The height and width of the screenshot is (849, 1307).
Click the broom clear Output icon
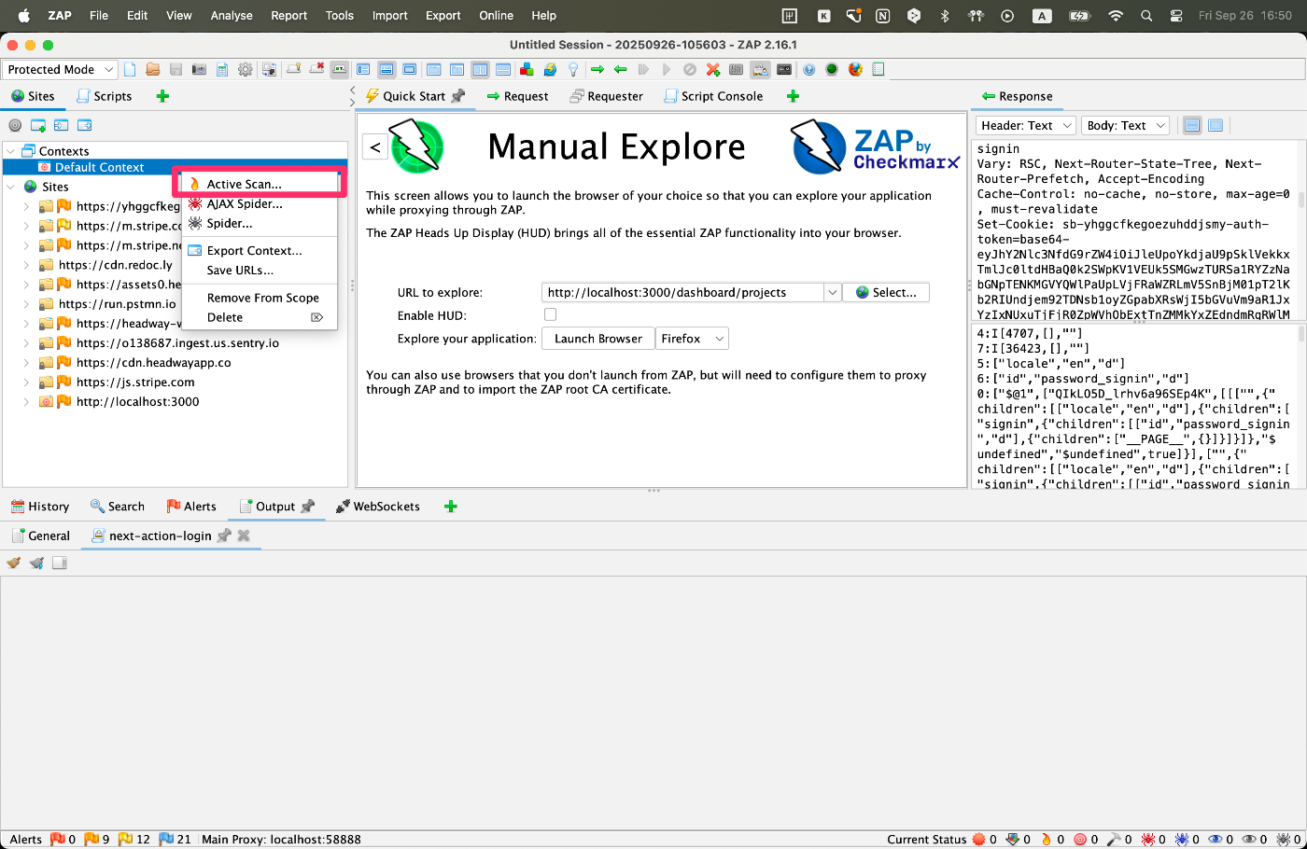click(x=14, y=563)
